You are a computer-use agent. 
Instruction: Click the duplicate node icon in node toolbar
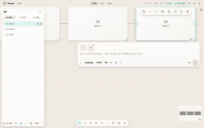pos(144,12)
